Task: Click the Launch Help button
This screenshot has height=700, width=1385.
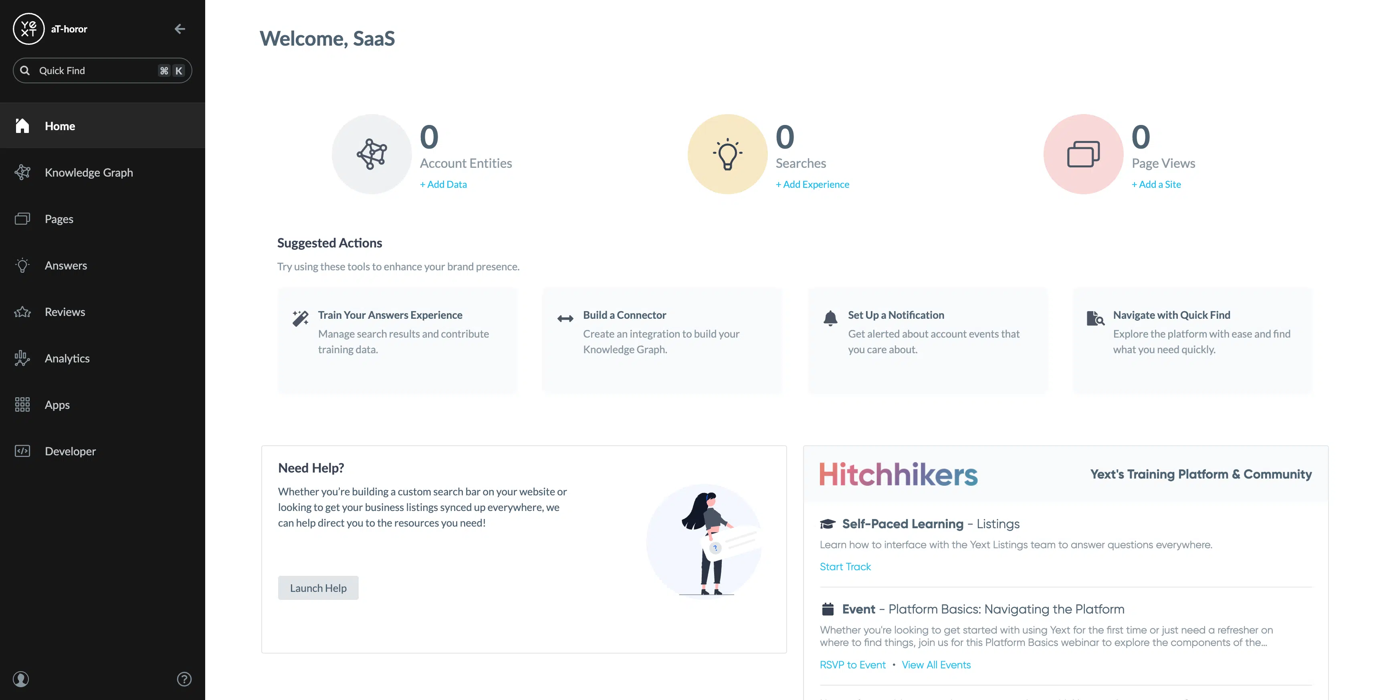Action: coord(318,588)
